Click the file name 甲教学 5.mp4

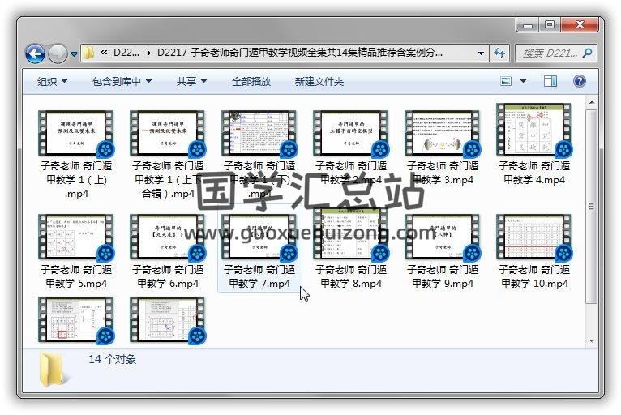coord(76,276)
